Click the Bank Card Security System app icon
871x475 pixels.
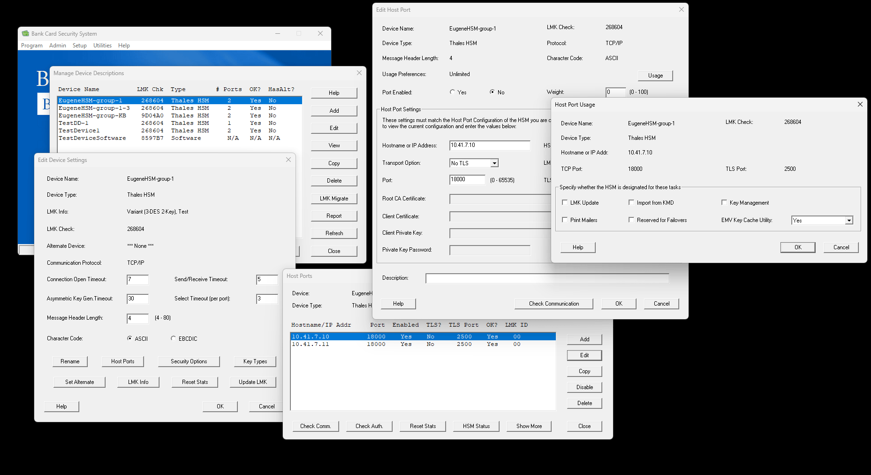25,34
